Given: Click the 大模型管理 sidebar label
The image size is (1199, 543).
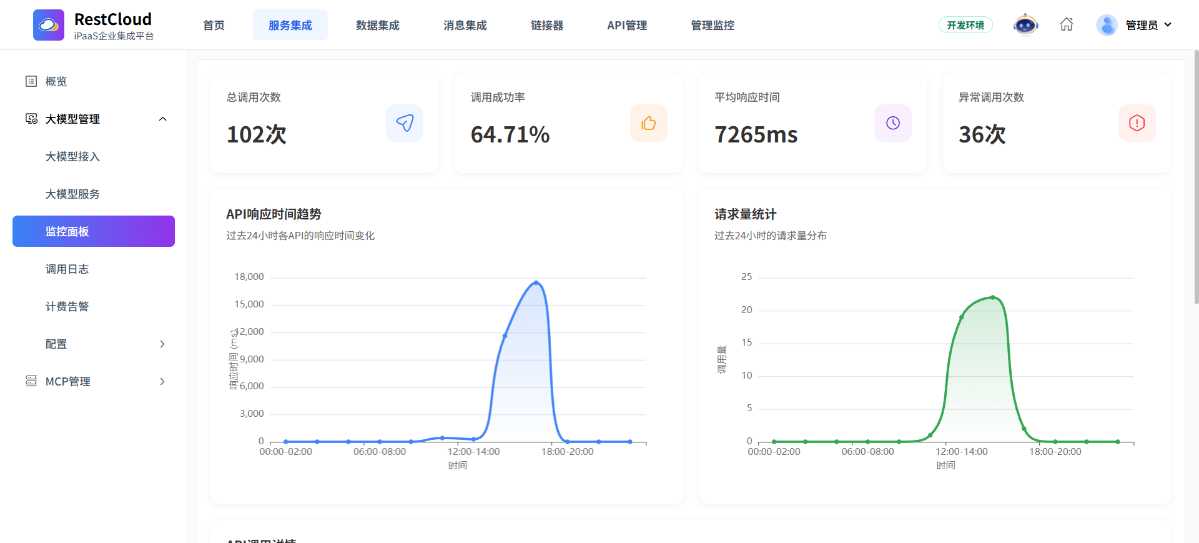Looking at the screenshot, I should (x=72, y=119).
